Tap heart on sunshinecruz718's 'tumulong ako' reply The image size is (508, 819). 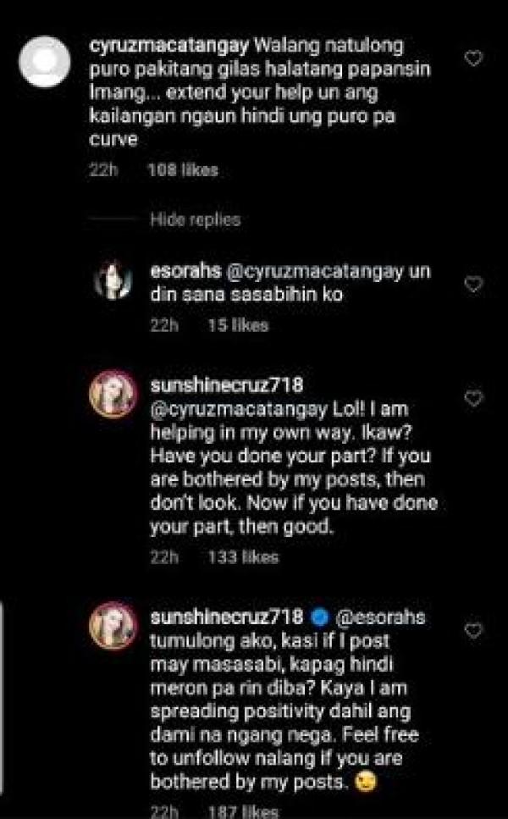pyautogui.click(x=475, y=630)
